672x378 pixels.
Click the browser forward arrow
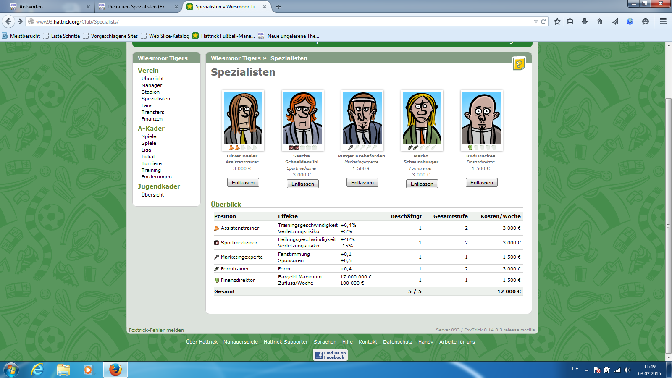coord(20,21)
